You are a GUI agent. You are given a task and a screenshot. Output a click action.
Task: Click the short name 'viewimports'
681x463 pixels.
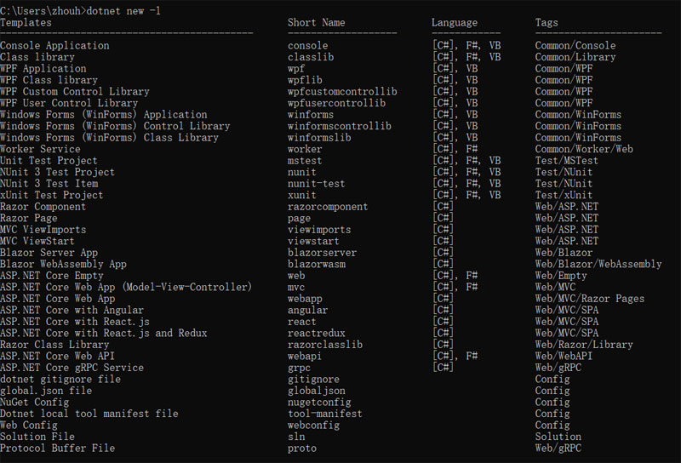(319, 230)
